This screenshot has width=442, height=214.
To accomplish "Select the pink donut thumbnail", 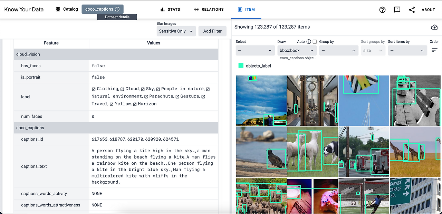I will [x=313, y=196].
